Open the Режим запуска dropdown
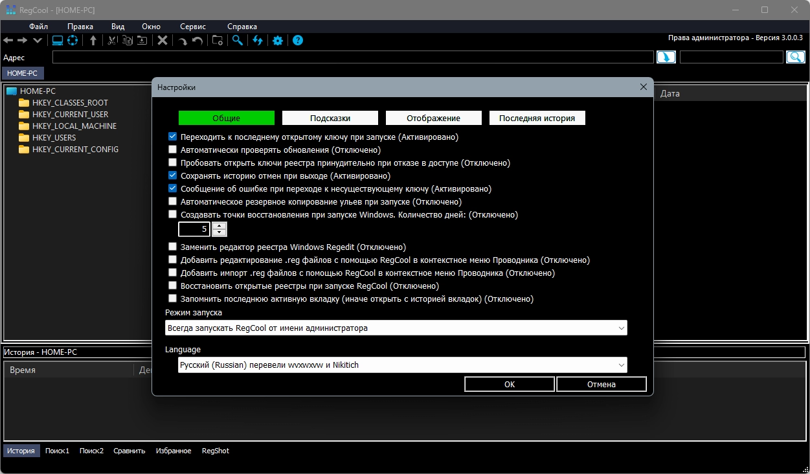The image size is (810, 474). tap(396, 328)
